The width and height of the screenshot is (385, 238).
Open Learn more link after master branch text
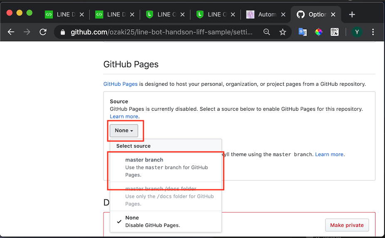click(x=329, y=154)
